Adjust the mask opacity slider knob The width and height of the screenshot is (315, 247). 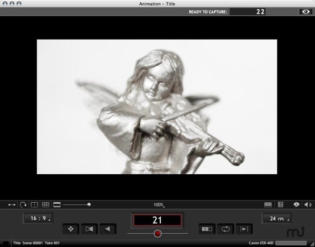[x=89, y=204]
